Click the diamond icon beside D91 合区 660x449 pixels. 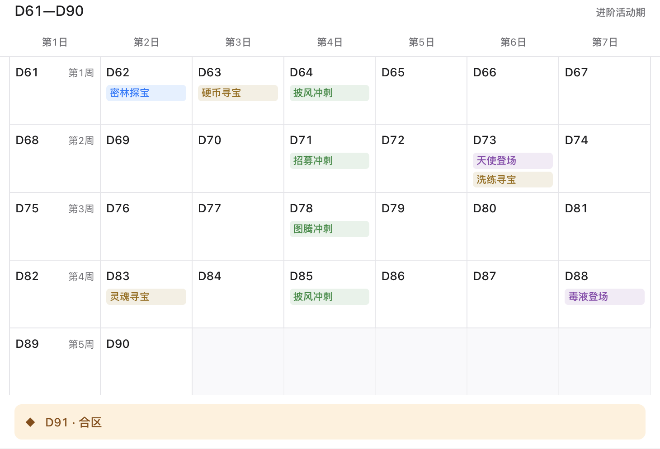(30, 422)
